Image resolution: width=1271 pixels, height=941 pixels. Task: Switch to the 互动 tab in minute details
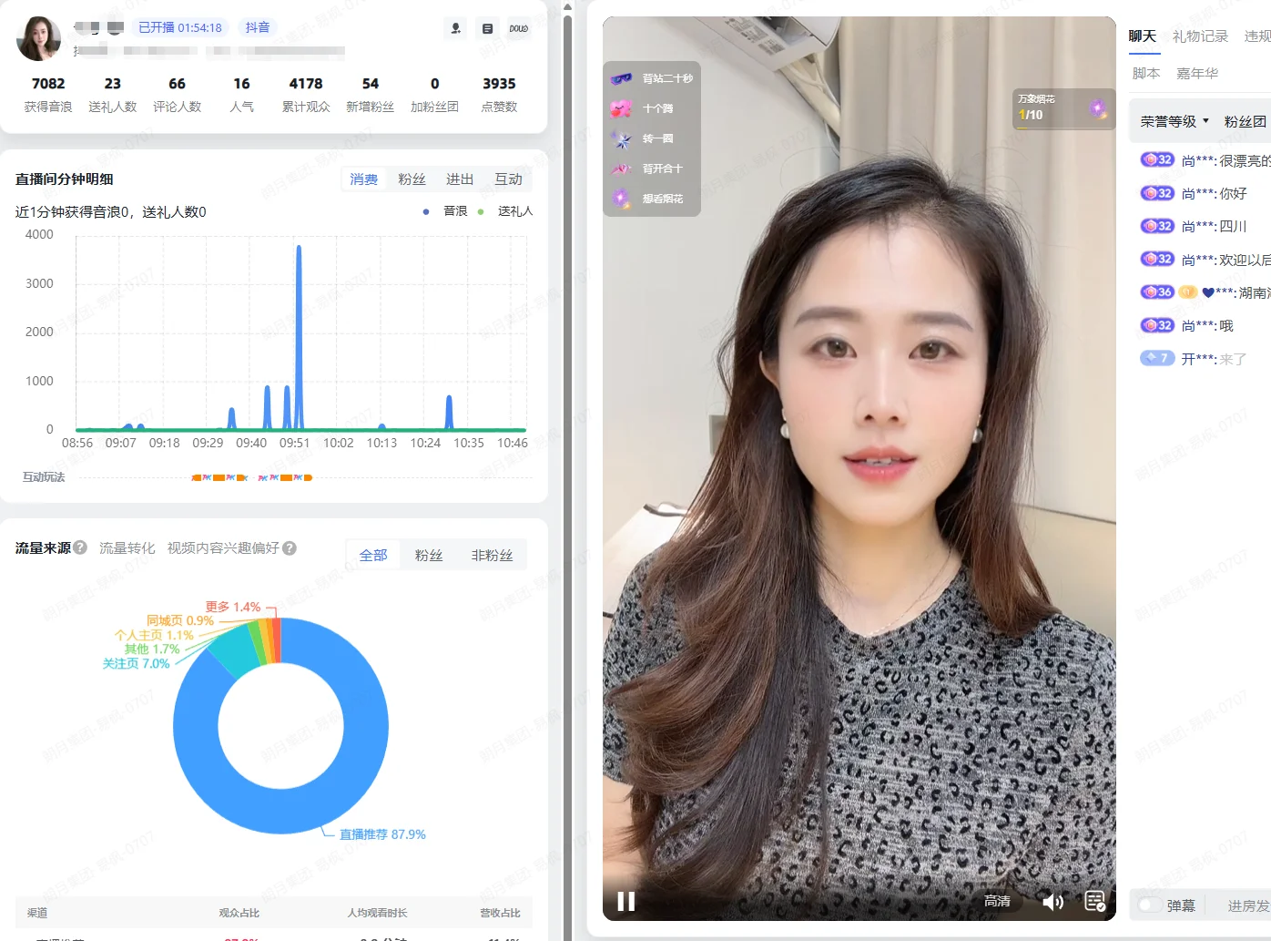point(509,179)
